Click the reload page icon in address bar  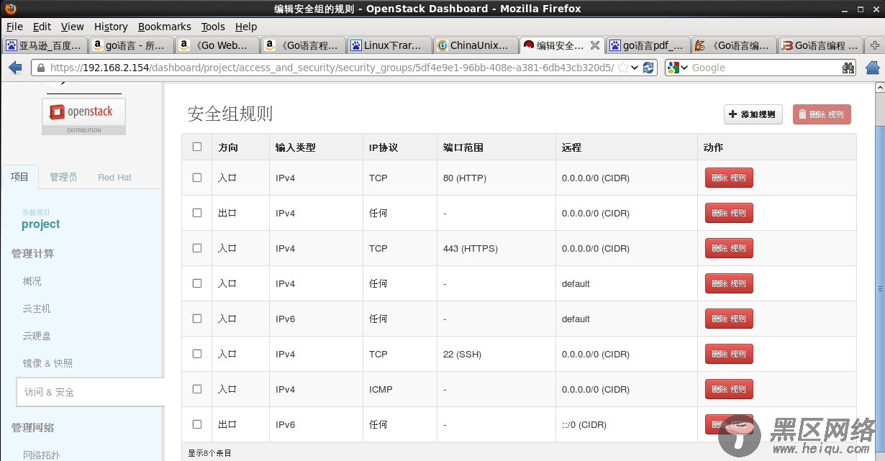pos(648,68)
